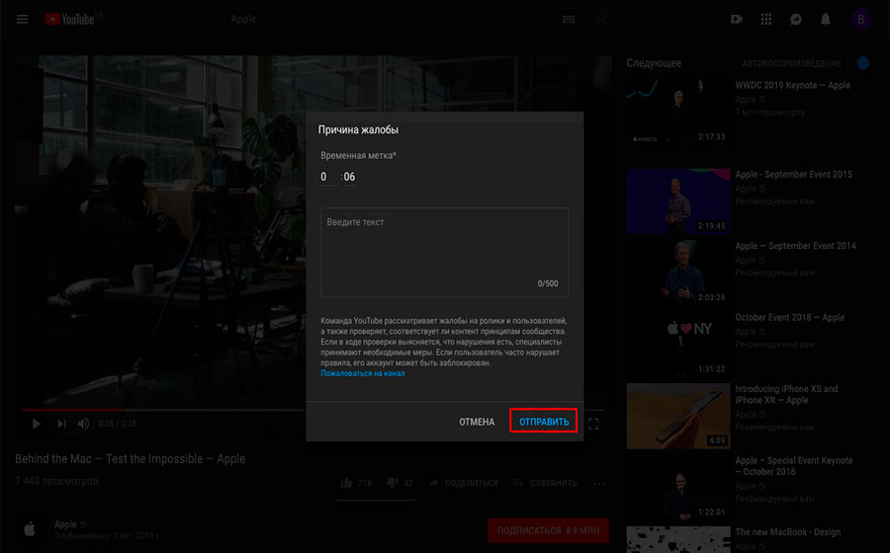Open the three-dot more actions menu

(599, 484)
